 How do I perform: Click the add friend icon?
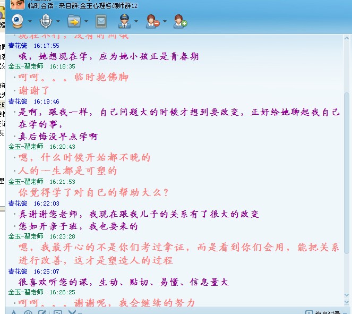[180, 22]
